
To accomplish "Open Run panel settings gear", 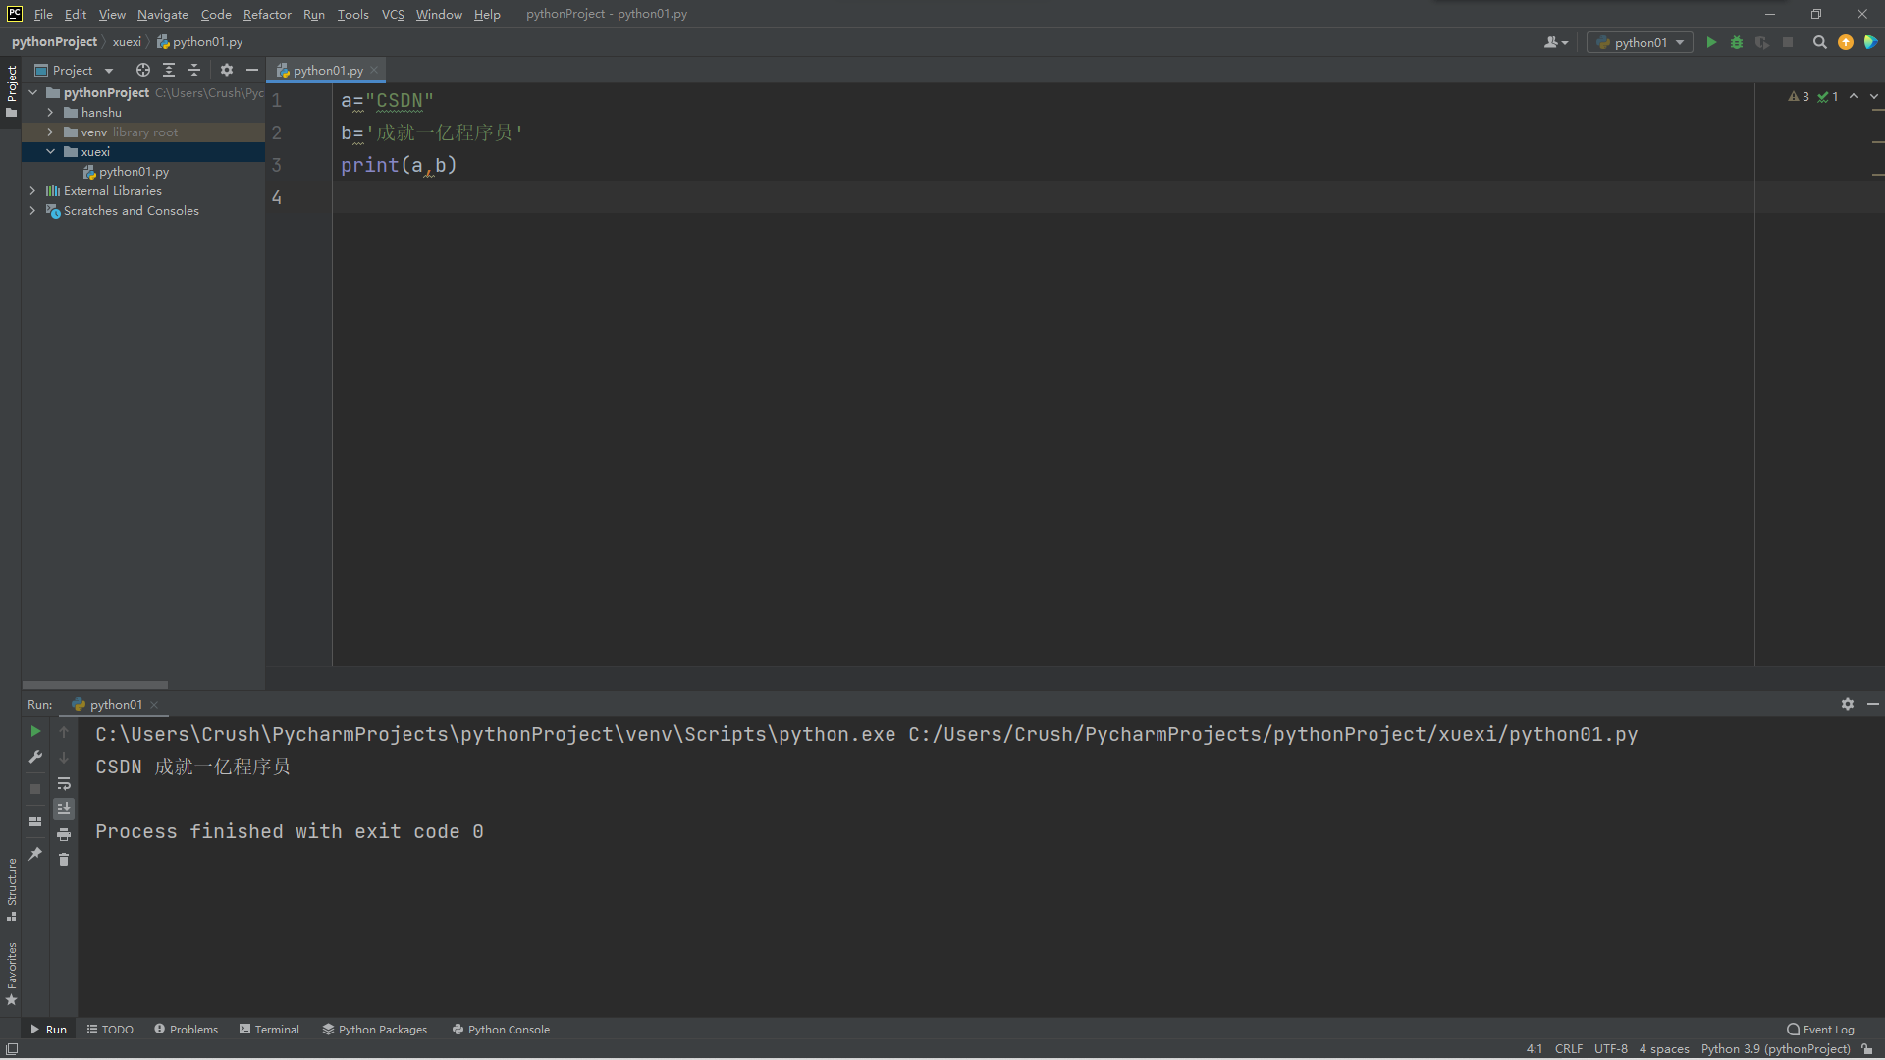I will tap(1848, 704).
